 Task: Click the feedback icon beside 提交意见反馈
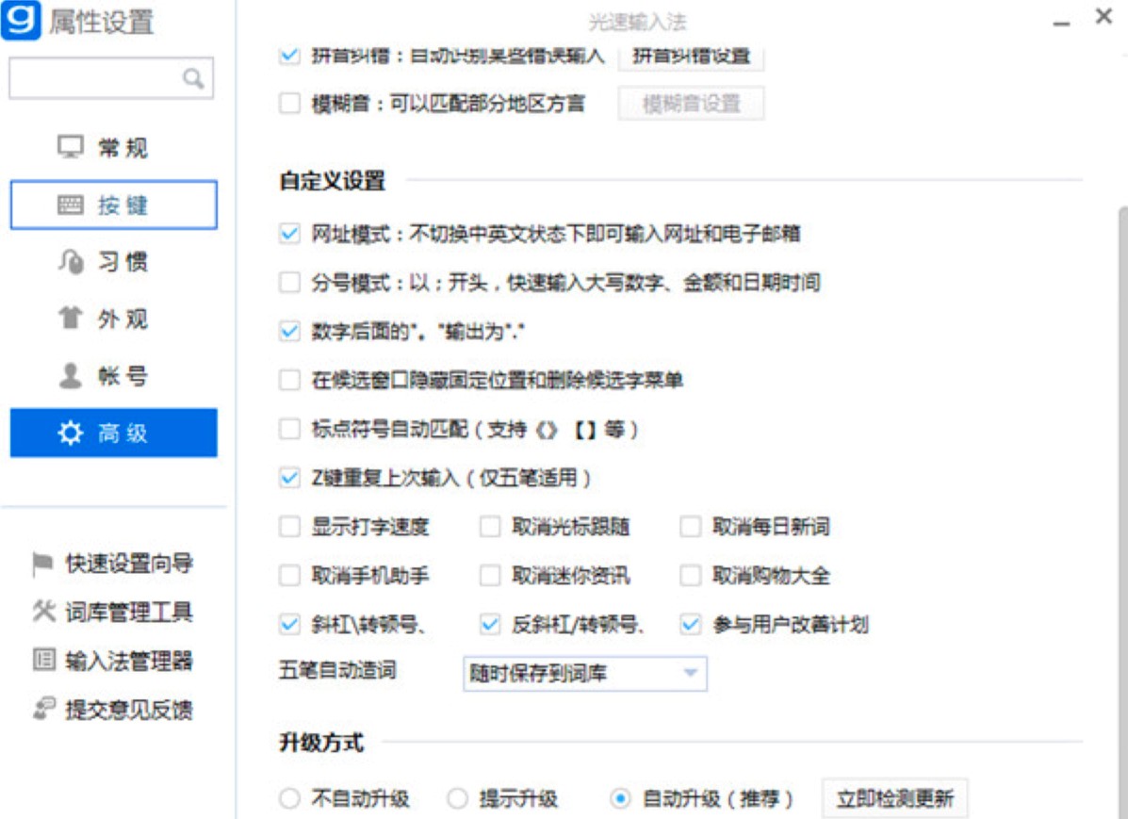coord(44,709)
